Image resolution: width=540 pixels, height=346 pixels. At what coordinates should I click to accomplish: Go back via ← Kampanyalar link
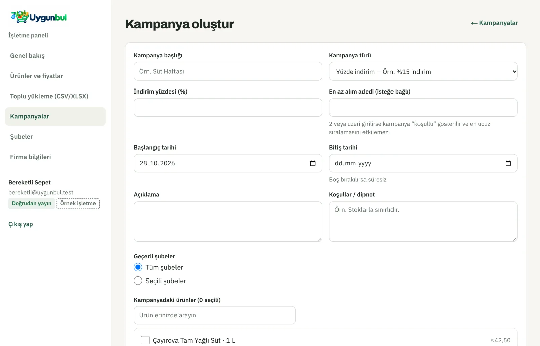tap(494, 23)
